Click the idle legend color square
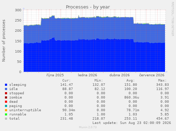The width and height of the screenshot is (176, 131). (x=6, y=89)
